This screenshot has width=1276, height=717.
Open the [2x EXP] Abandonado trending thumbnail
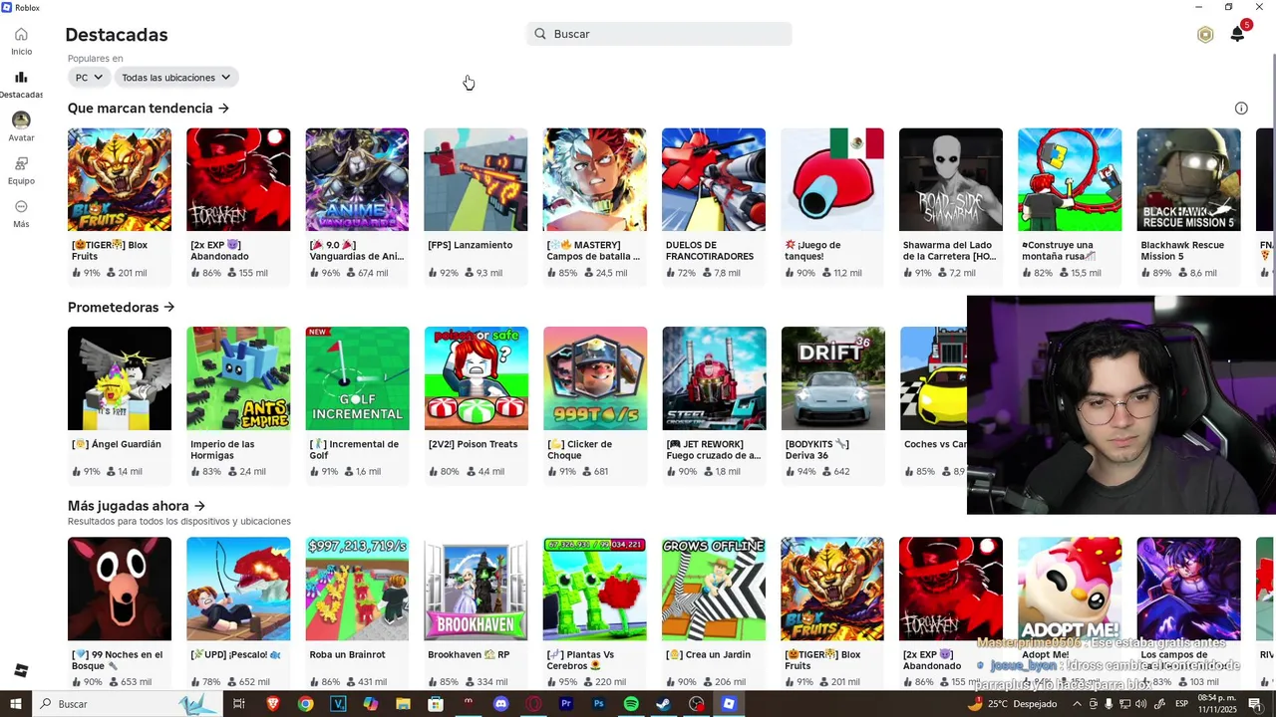point(238,179)
